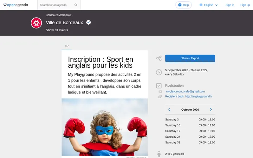Click the Sign in link
Viewport: 253px width, 158px height.
[x=230, y=5]
